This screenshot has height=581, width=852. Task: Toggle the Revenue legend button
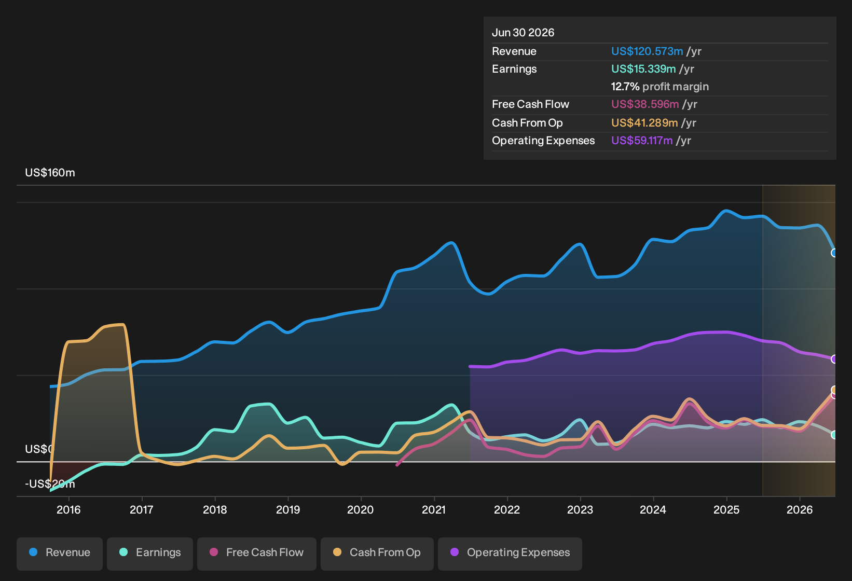point(60,553)
